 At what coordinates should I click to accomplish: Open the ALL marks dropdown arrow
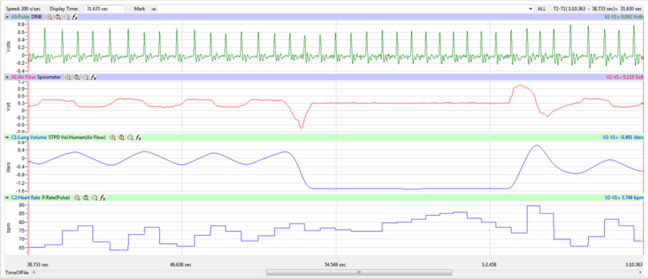coord(531,9)
